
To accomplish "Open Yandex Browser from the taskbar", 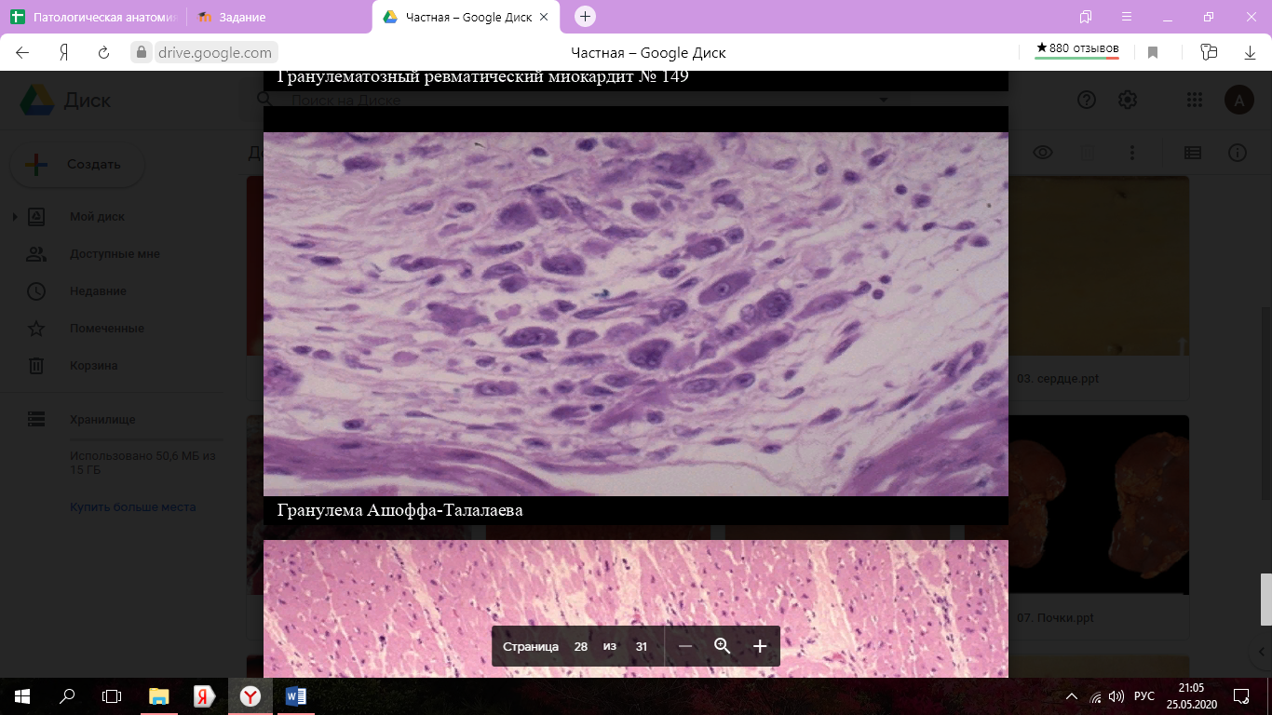I will pos(250,695).
